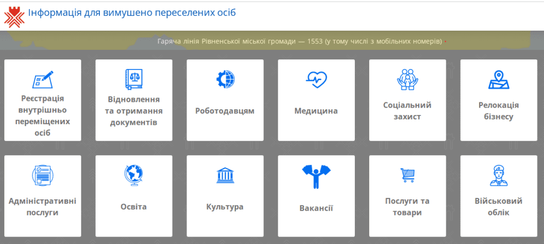Click the person holding papers vacancies icon
This screenshot has height=244, width=544.
click(317, 176)
